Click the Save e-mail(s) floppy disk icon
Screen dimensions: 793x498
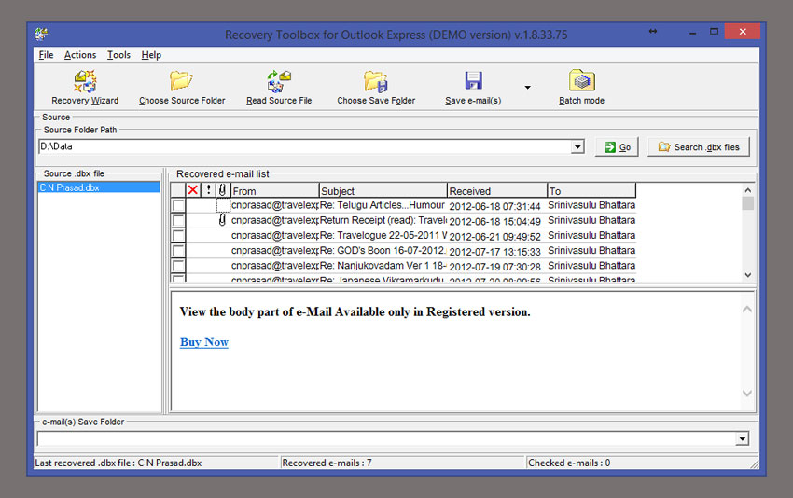(473, 80)
